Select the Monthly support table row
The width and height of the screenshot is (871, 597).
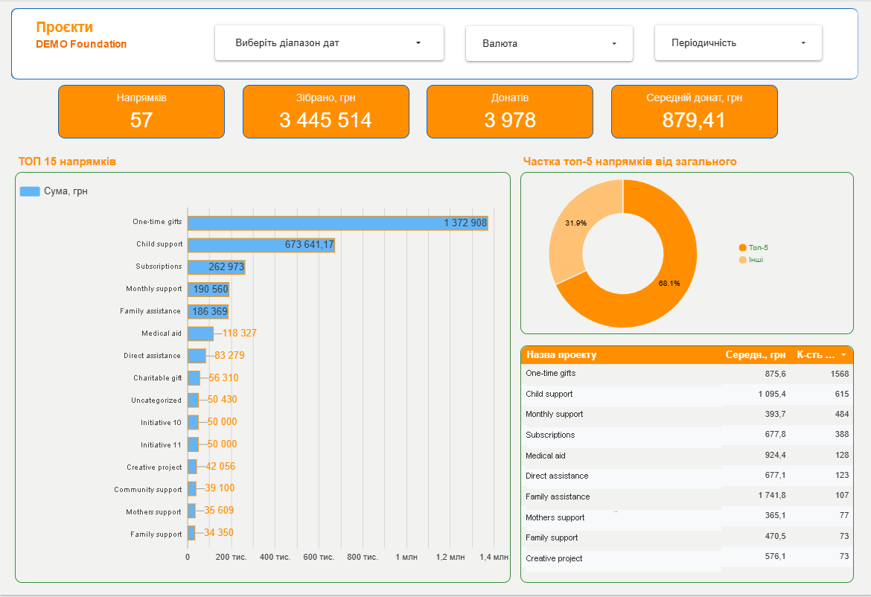click(686, 414)
